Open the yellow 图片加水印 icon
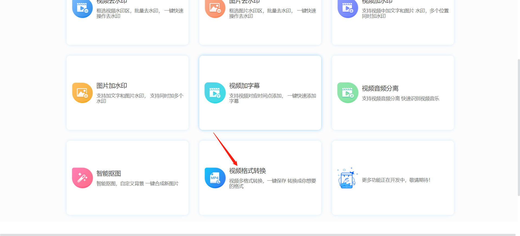 point(82,93)
